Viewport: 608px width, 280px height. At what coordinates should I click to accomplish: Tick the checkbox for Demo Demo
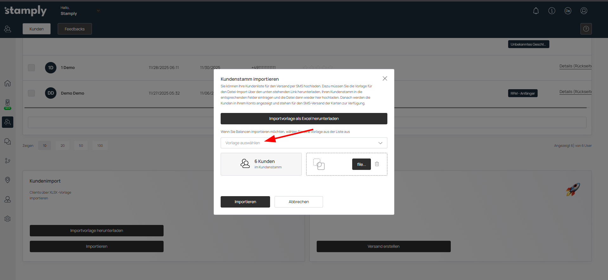point(31,93)
